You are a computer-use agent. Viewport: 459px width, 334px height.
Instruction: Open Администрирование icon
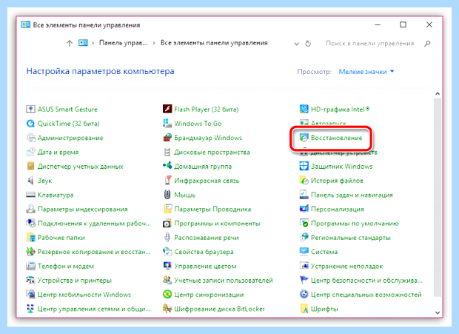[30, 138]
